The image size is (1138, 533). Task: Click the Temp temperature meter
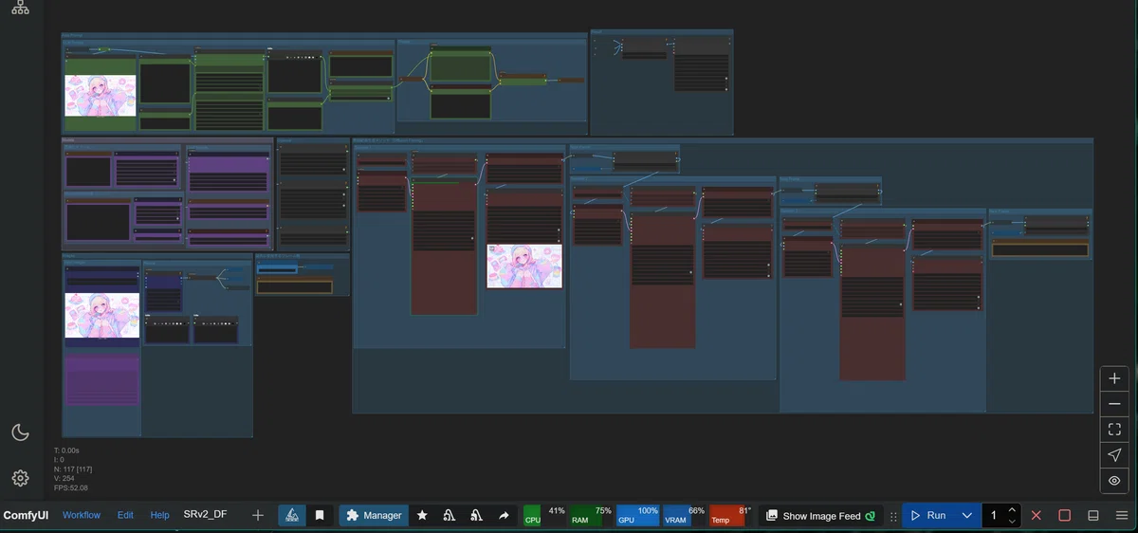coord(731,515)
